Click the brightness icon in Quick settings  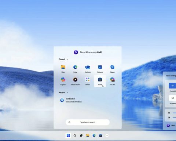click(169, 117)
